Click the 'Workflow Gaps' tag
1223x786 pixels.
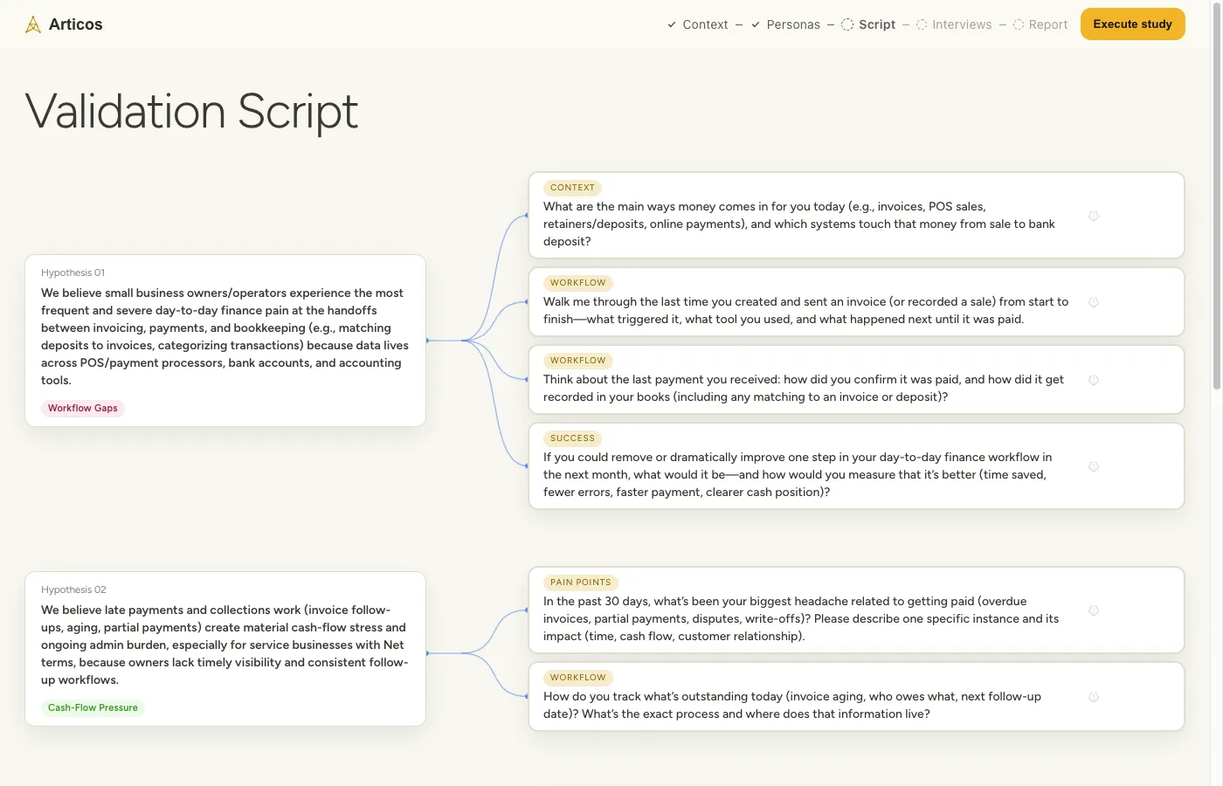pyautogui.click(x=83, y=408)
